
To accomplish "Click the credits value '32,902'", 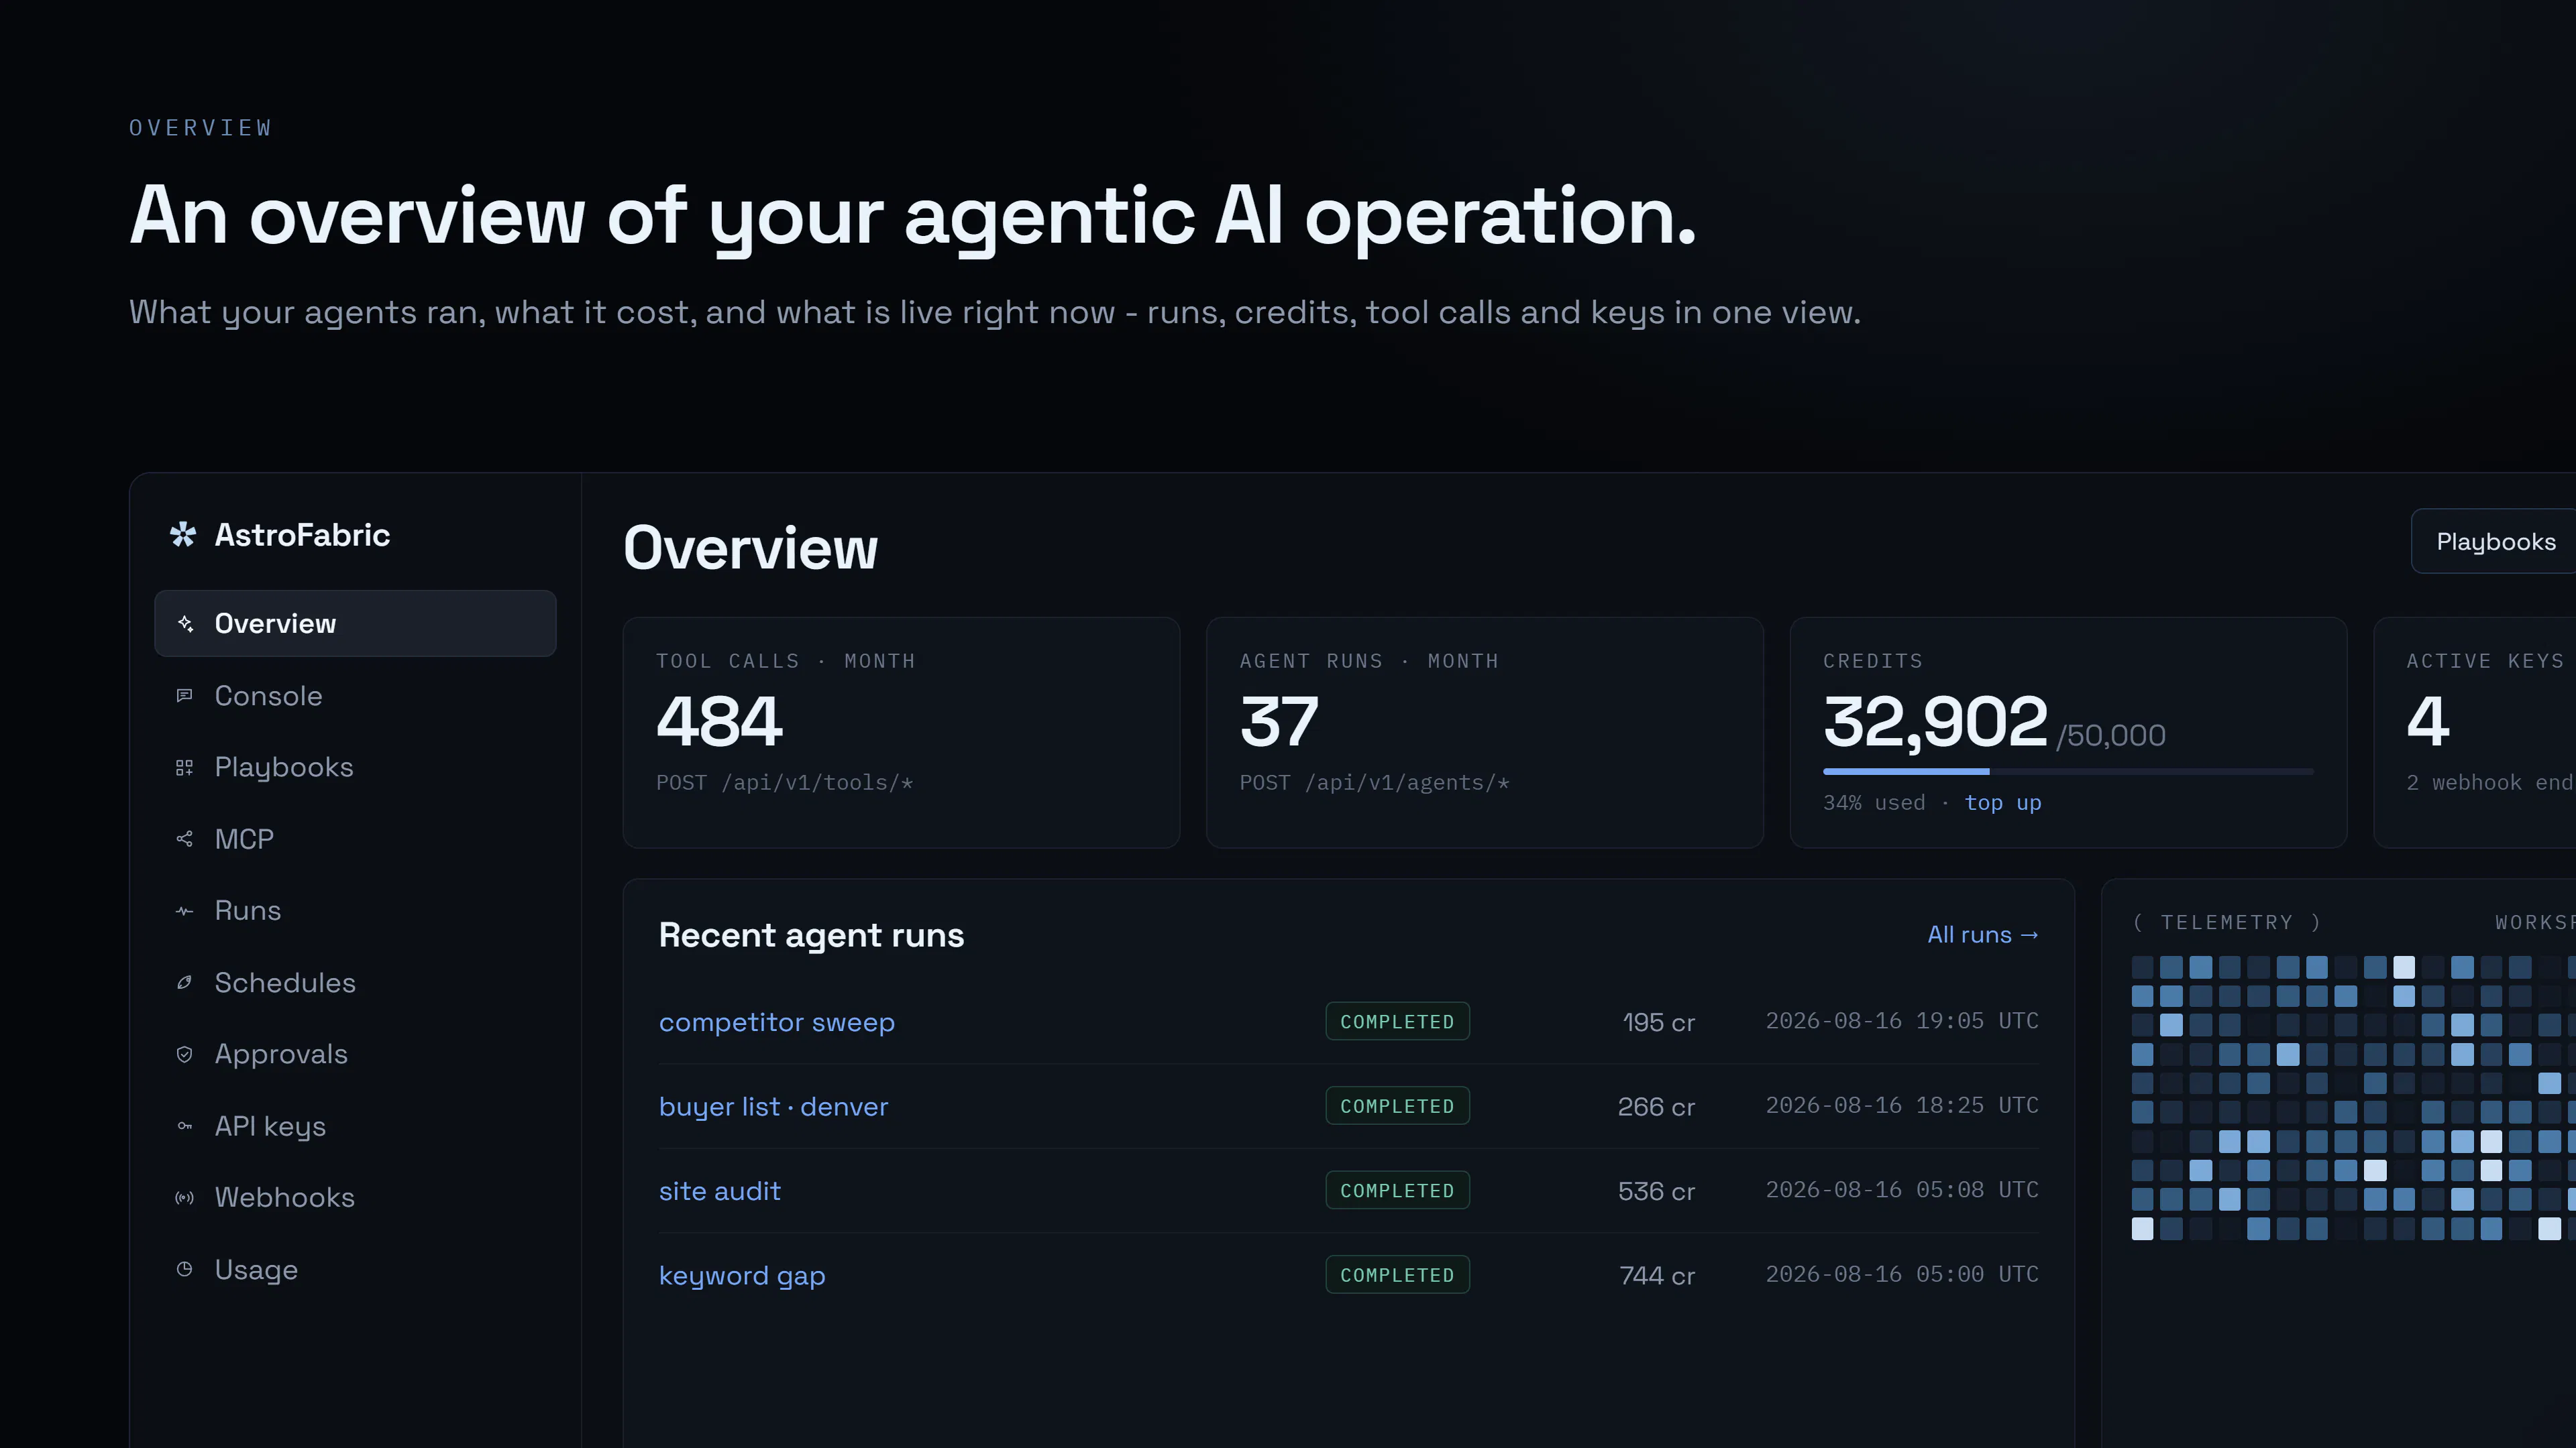I will [1935, 723].
